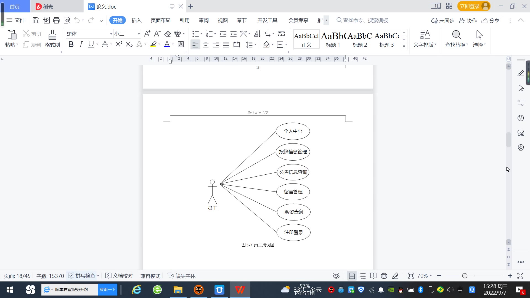Click the Clear formatting eraser icon
530x298 pixels.
[x=168, y=34]
